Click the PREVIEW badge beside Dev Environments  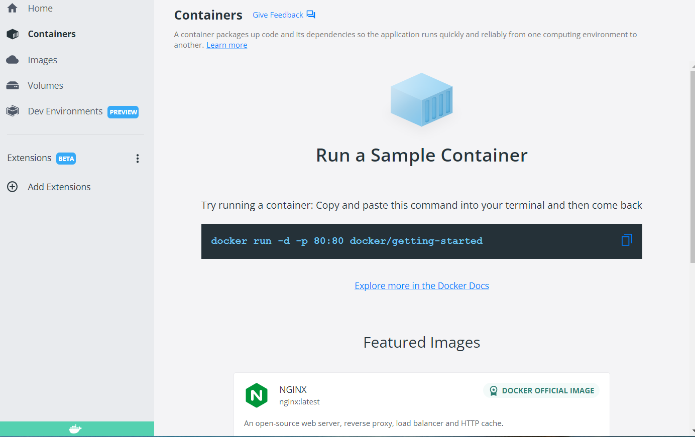123,112
